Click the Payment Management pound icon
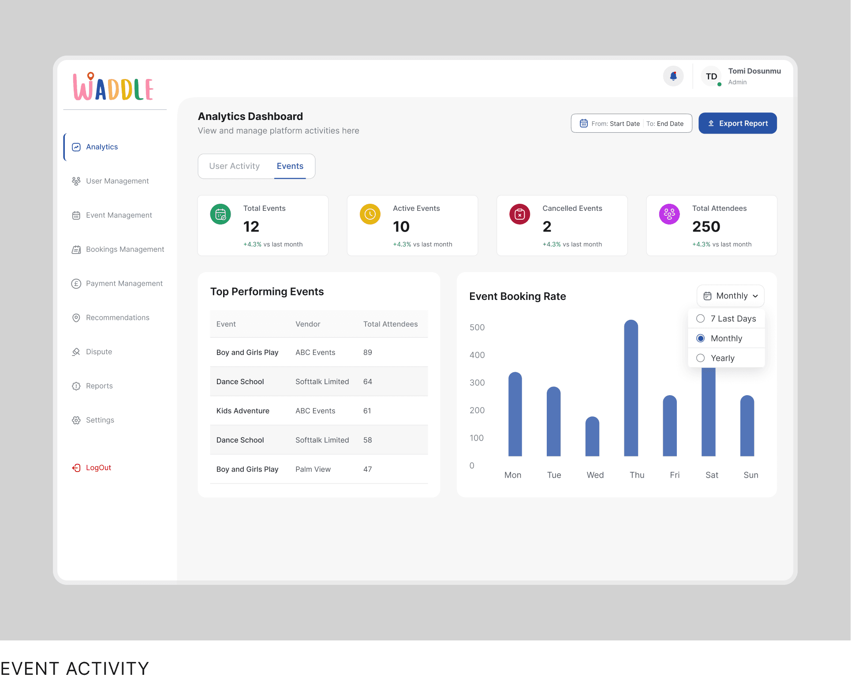Viewport: 851px width, 681px height. click(76, 284)
